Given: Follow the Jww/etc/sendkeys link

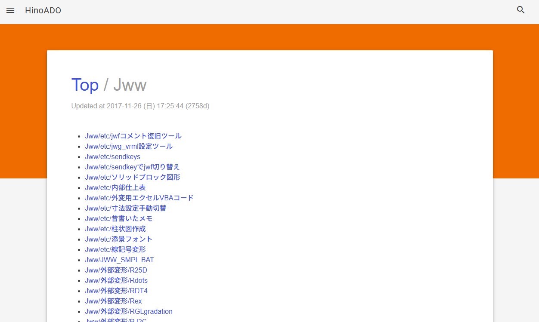Looking at the screenshot, I should coord(113,156).
